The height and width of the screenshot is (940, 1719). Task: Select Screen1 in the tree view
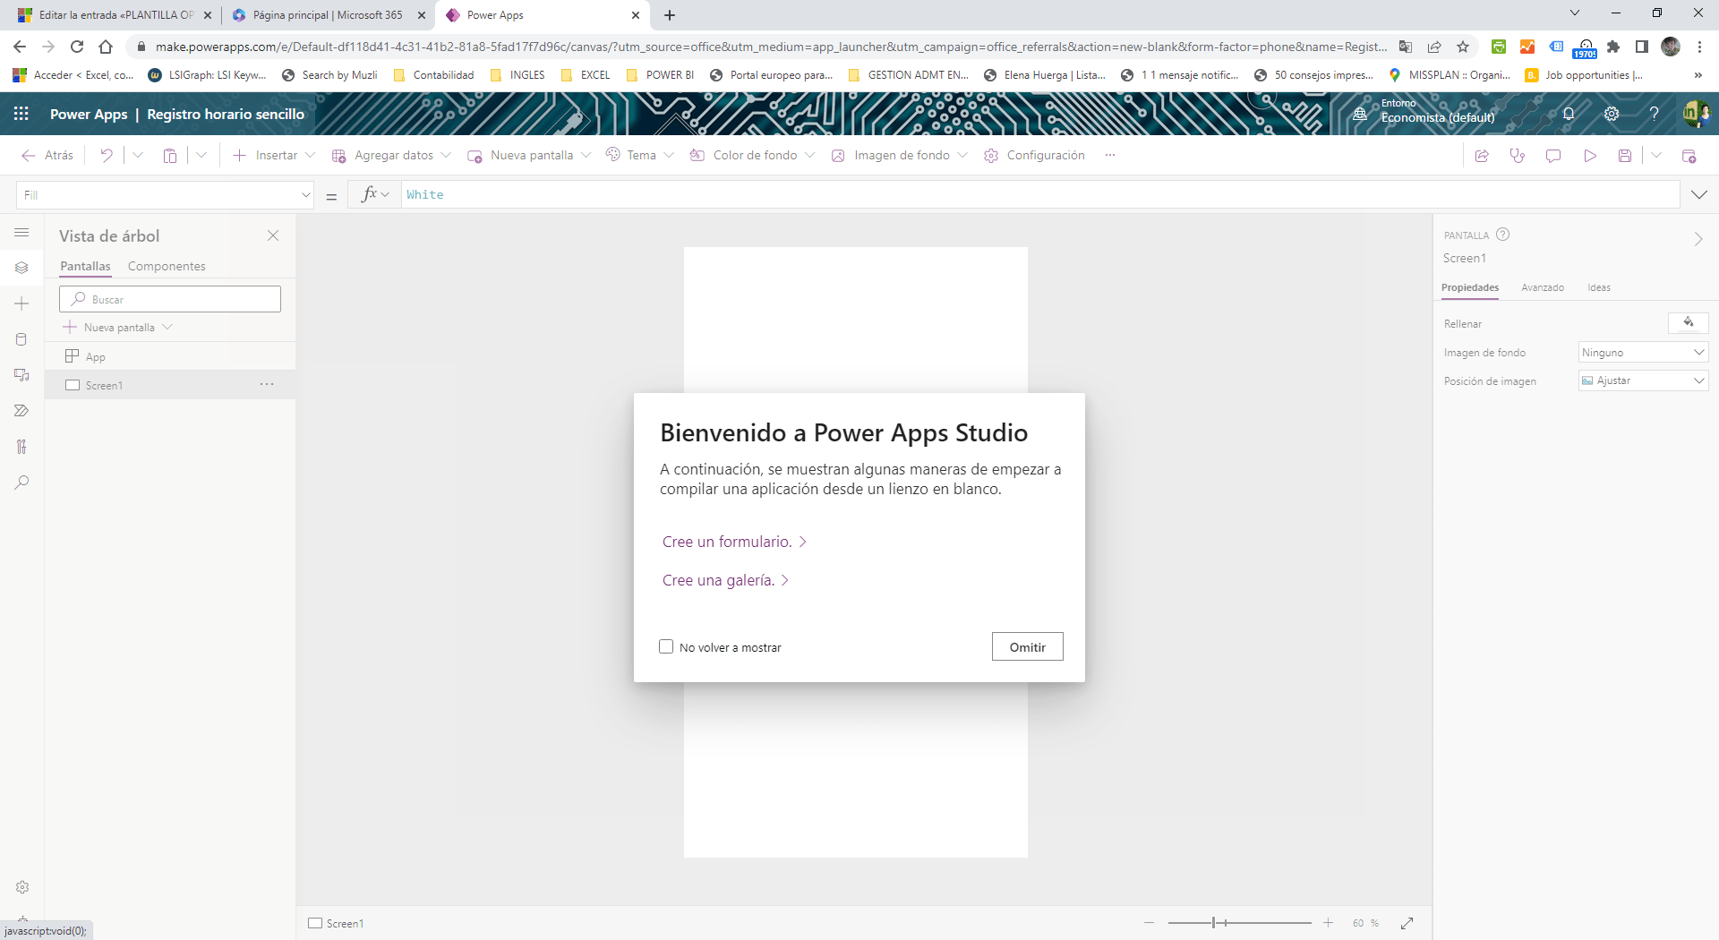click(170, 385)
